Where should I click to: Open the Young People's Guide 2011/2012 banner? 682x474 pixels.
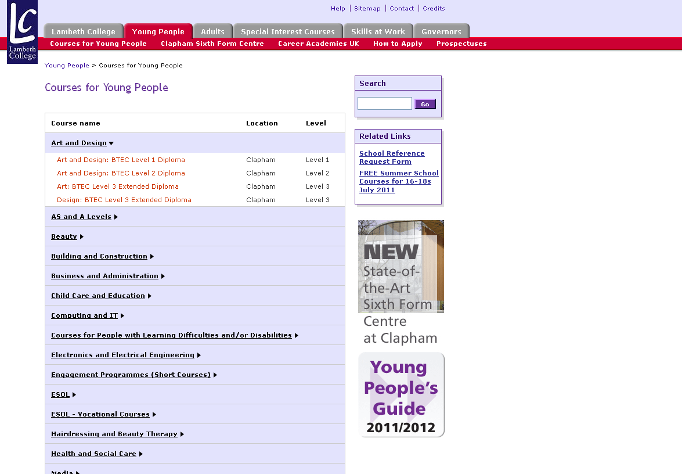click(401, 395)
